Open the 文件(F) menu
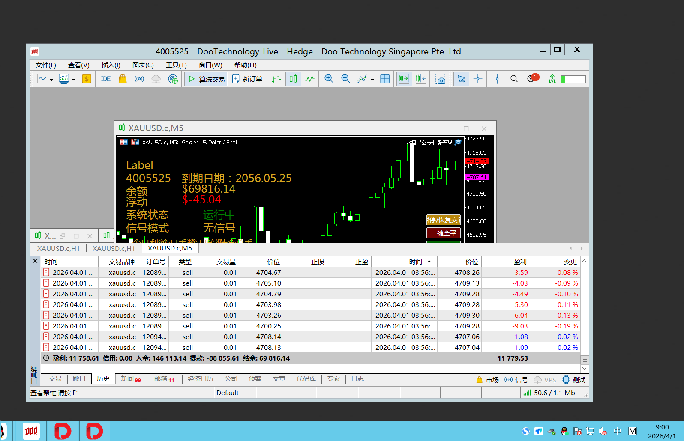This screenshot has width=684, height=441. (x=46, y=65)
